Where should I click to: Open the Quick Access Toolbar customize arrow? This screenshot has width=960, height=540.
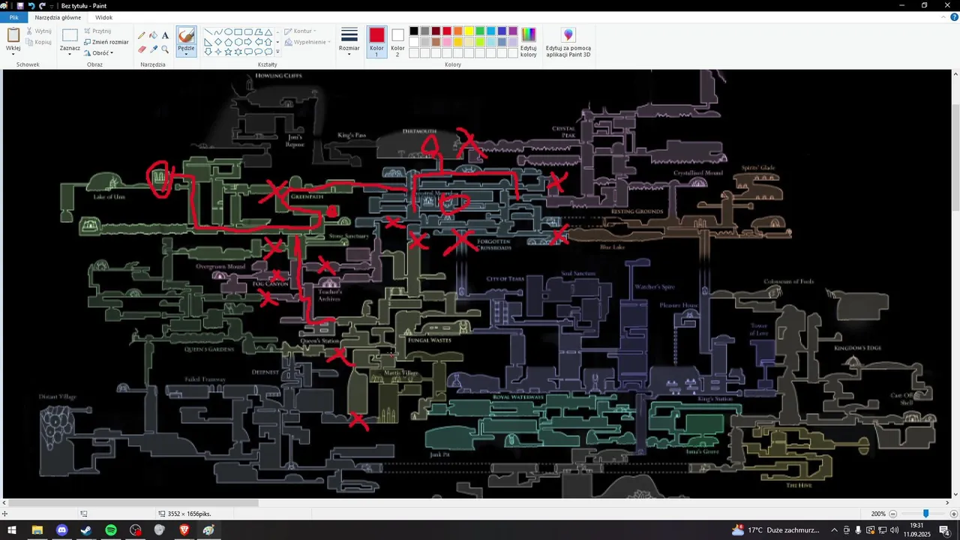(52, 6)
